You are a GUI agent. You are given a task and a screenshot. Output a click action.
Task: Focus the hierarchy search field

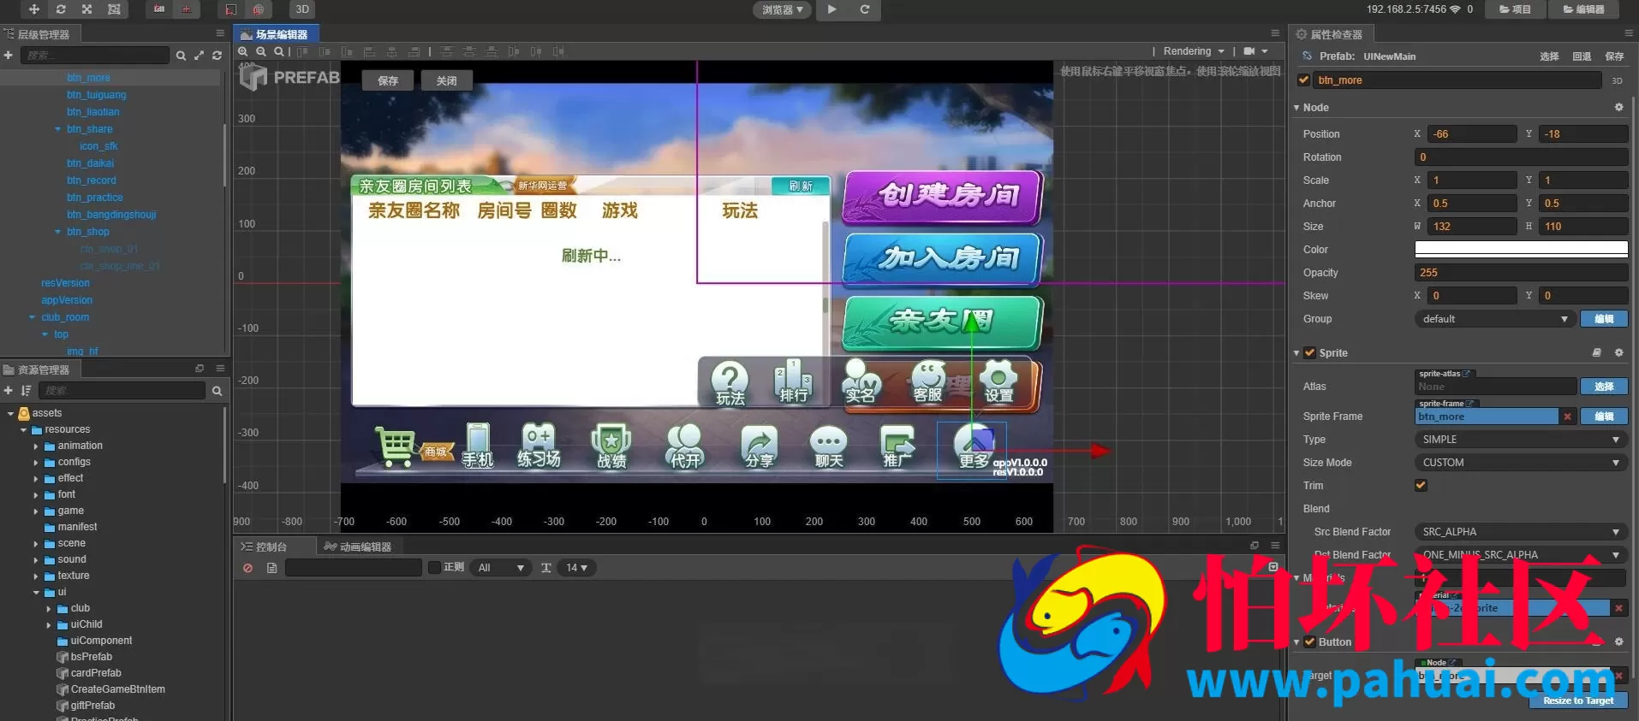(x=94, y=56)
